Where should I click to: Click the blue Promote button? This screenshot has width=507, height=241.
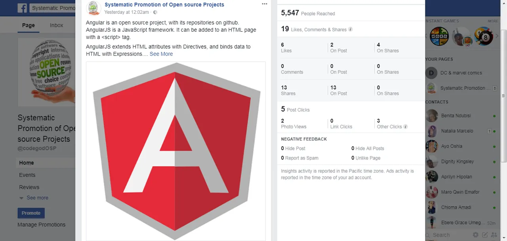coord(31,213)
